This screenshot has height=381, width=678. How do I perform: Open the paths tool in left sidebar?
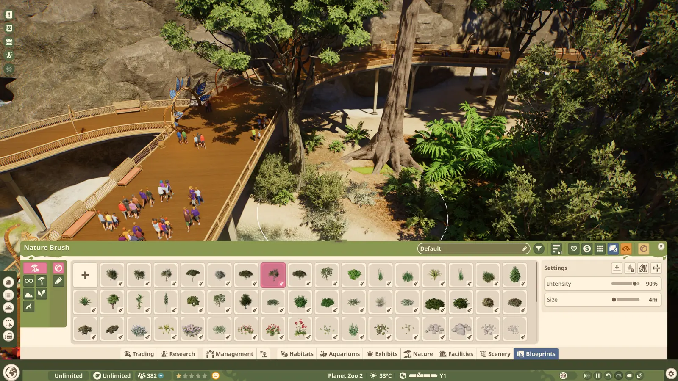[x=8, y=282]
